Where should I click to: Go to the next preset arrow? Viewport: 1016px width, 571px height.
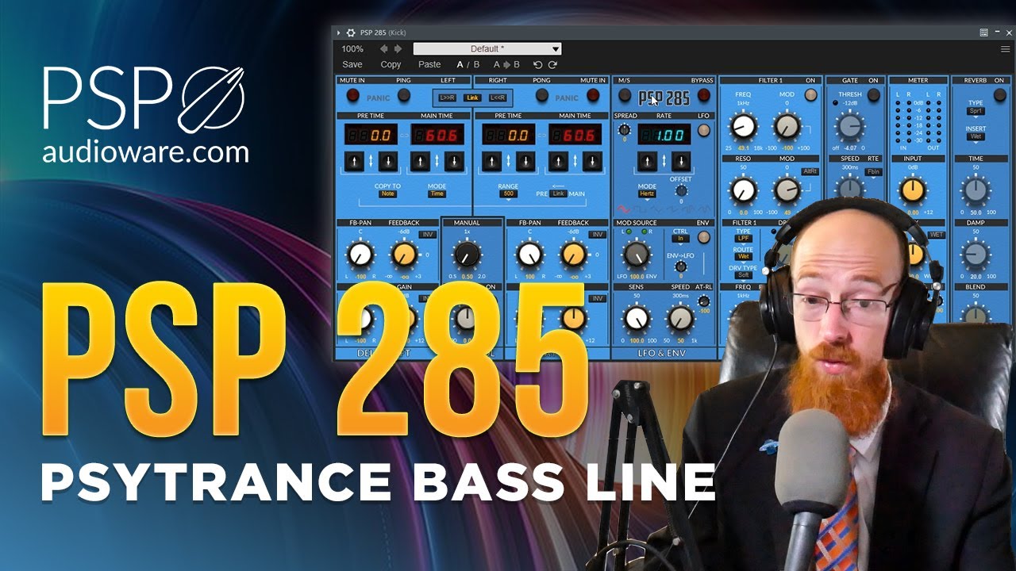398,48
